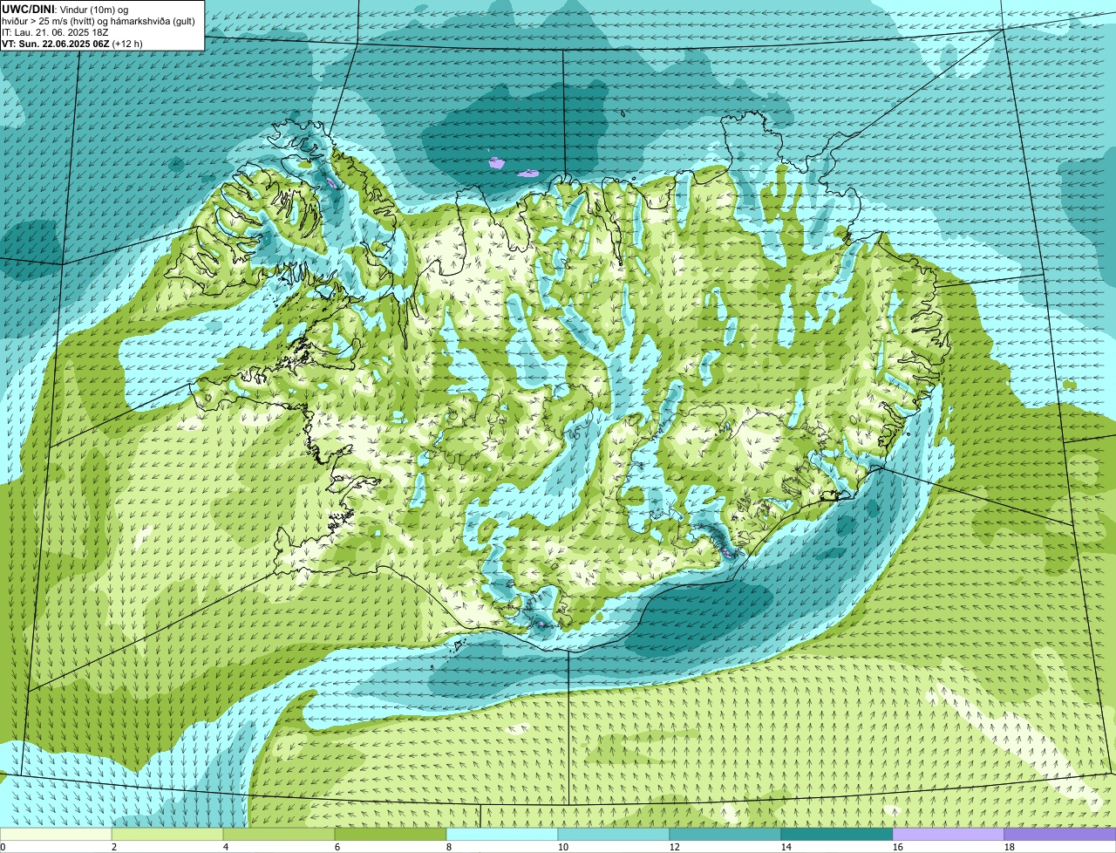The width and height of the screenshot is (1116, 853).
Task: Click the 6–8 m/s olive green legend swatch
Action: [x=391, y=835]
